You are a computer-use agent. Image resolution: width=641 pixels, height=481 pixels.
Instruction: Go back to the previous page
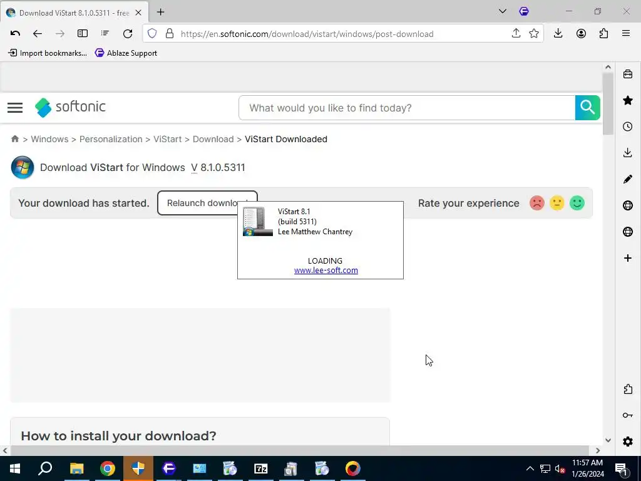point(37,34)
